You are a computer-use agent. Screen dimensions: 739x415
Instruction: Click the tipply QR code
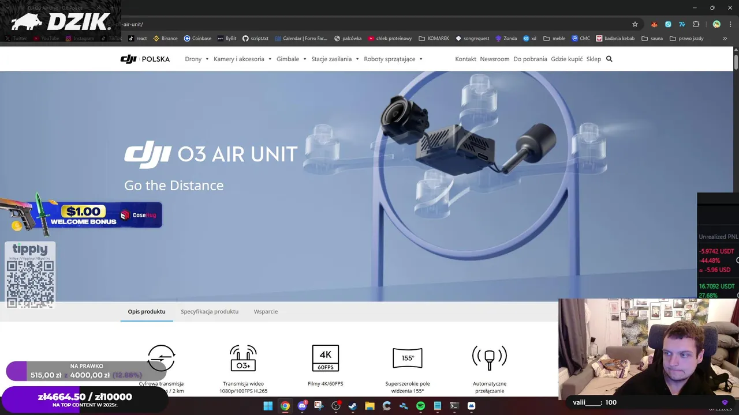[x=30, y=283]
